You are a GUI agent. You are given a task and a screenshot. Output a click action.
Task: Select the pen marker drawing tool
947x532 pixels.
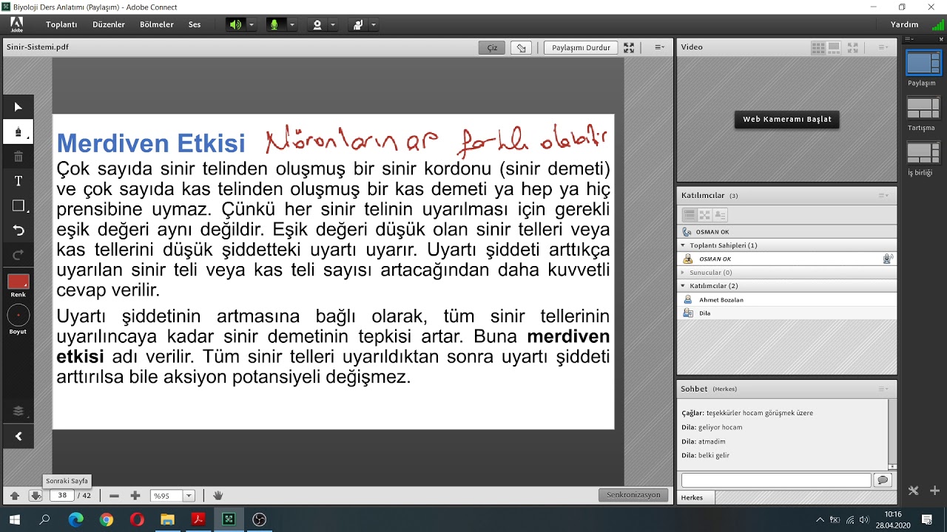coord(18,132)
